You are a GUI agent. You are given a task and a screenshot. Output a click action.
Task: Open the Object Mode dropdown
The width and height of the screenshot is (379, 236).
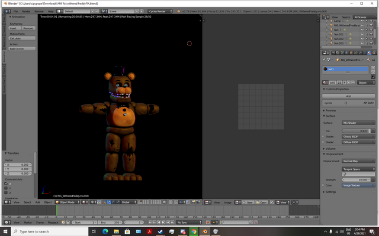click(67, 202)
